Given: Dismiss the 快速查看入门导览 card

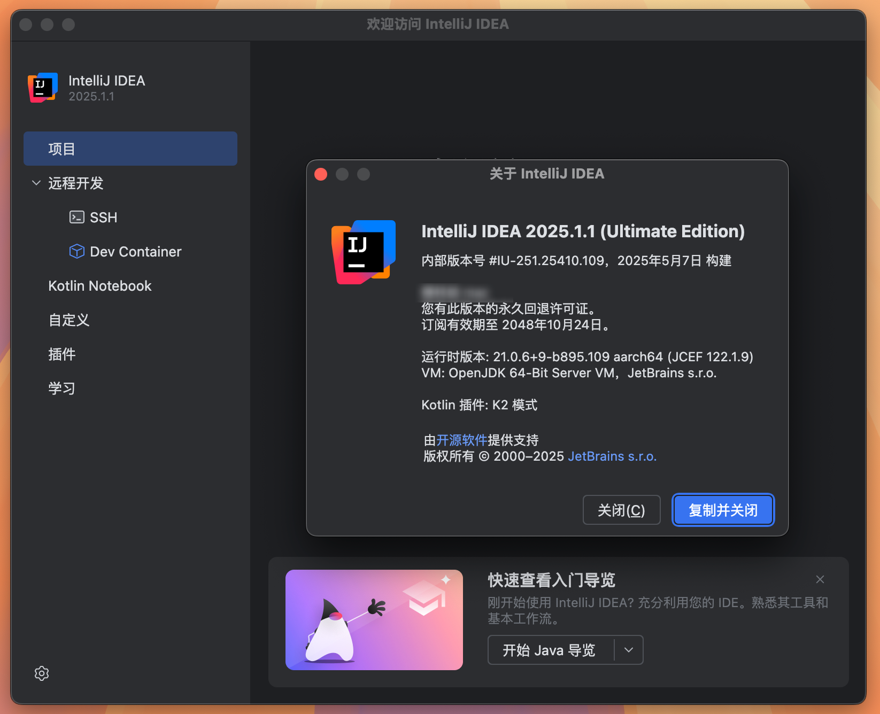Looking at the screenshot, I should [820, 579].
